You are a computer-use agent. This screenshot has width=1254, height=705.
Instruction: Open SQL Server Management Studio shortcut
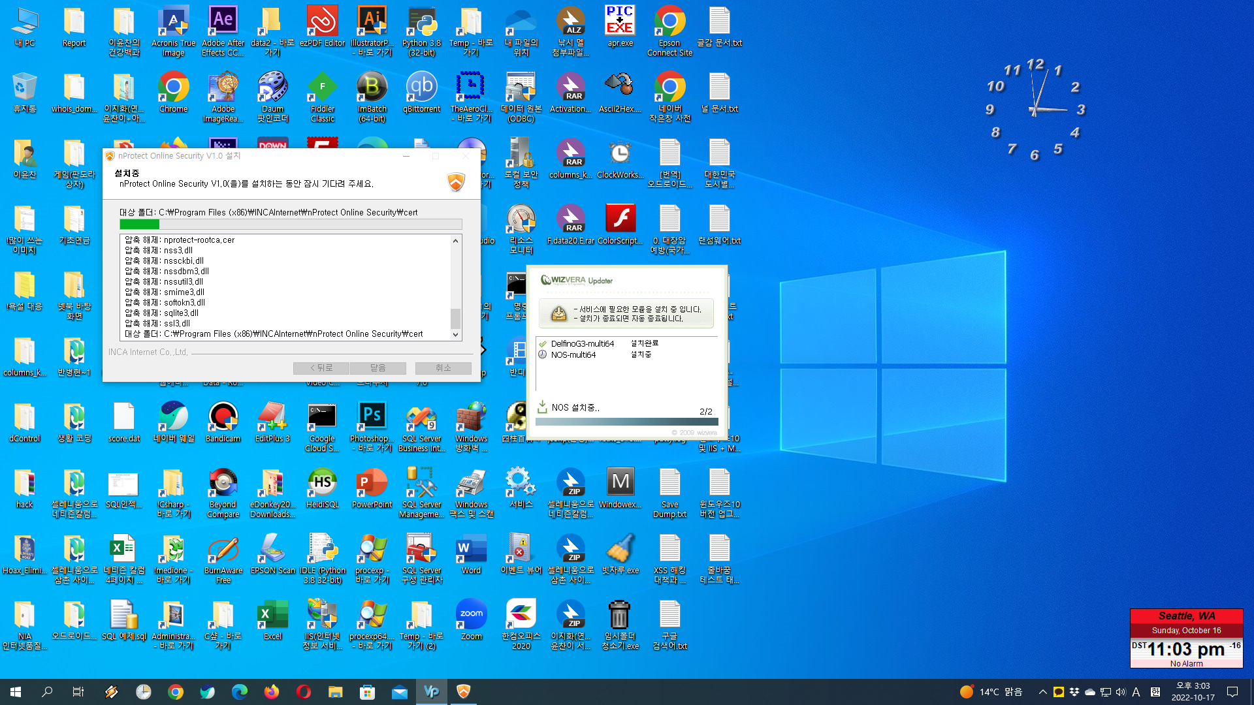click(x=421, y=493)
